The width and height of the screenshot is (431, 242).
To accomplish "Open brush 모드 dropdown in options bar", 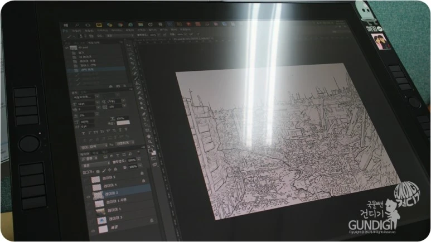I will coord(119,36).
